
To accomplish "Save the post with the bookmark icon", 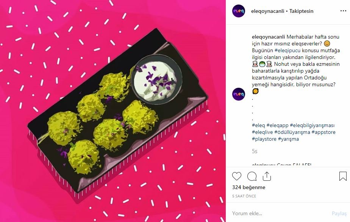I will click(x=343, y=176).
